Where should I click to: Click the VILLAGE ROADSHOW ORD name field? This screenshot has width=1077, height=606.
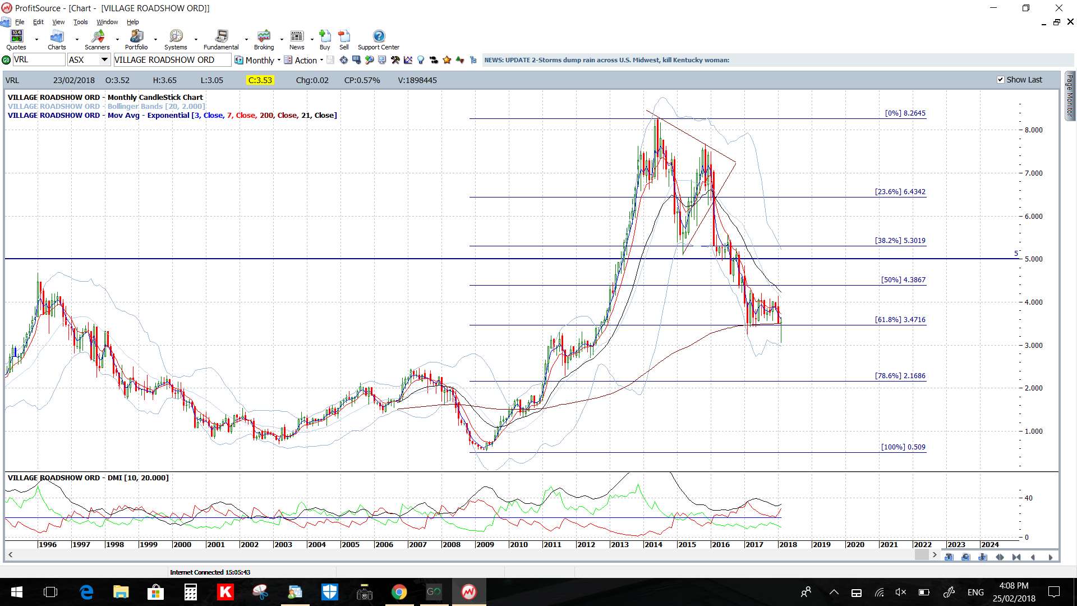coord(172,59)
